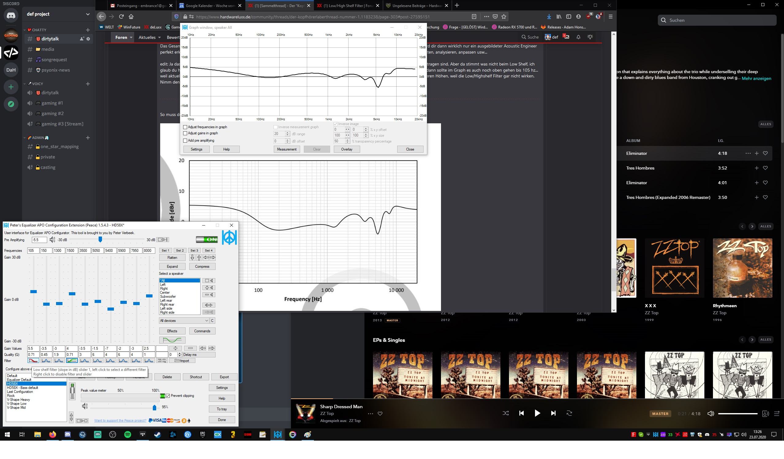Click the To tray button in Peace
This screenshot has width=784, height=459.
pos(222,409)
